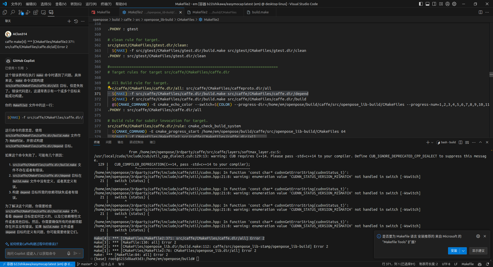Click 安装 to install Makefile Tools
Screen dimensions: 493x267
point(454,251)
